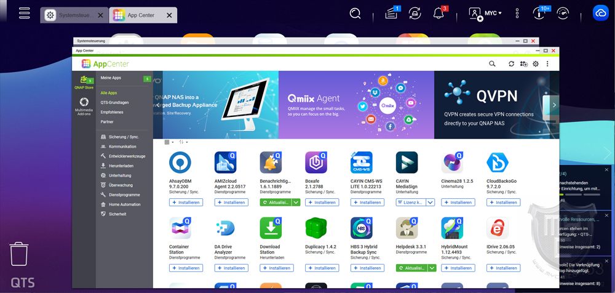
Task: Open the Container Station app icon
Action: [180, 228]
